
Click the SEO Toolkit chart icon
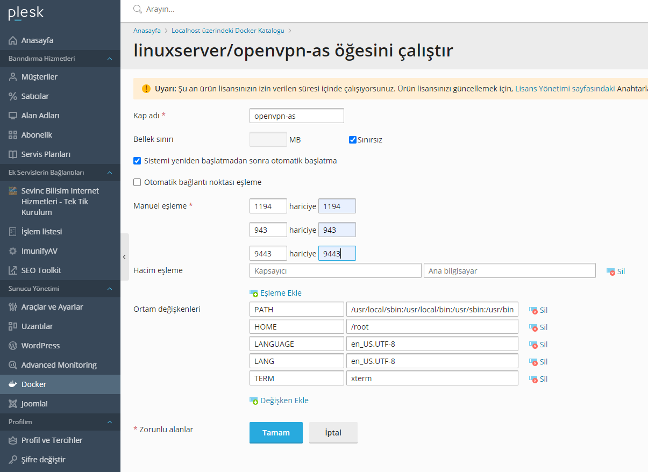tap(13, 270)
